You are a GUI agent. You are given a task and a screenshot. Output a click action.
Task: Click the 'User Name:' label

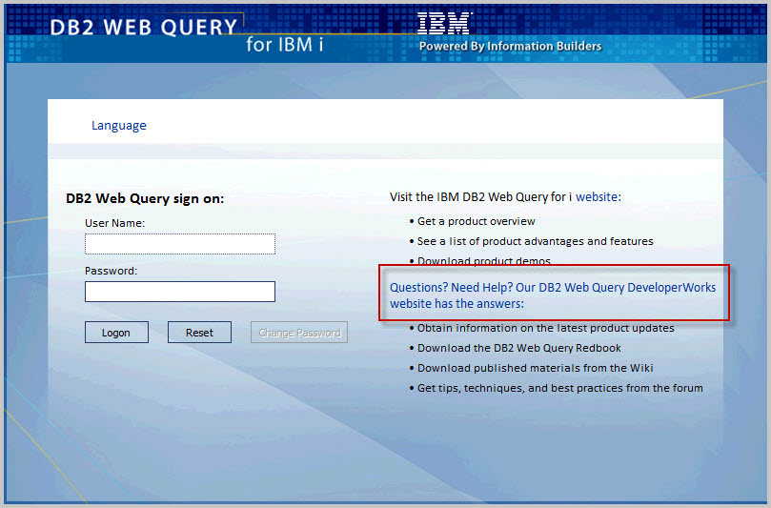click(x=114, y=223)
